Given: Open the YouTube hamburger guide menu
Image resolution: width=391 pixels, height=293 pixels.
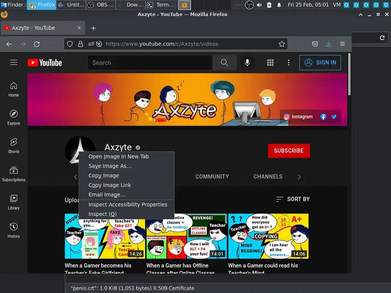Looking at the screenshot, I should point(14,63).
